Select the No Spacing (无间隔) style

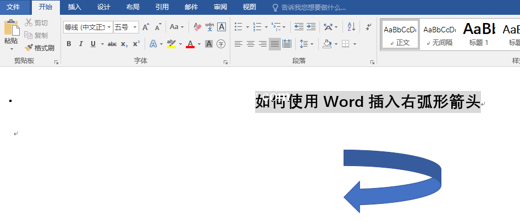(439, 35)
